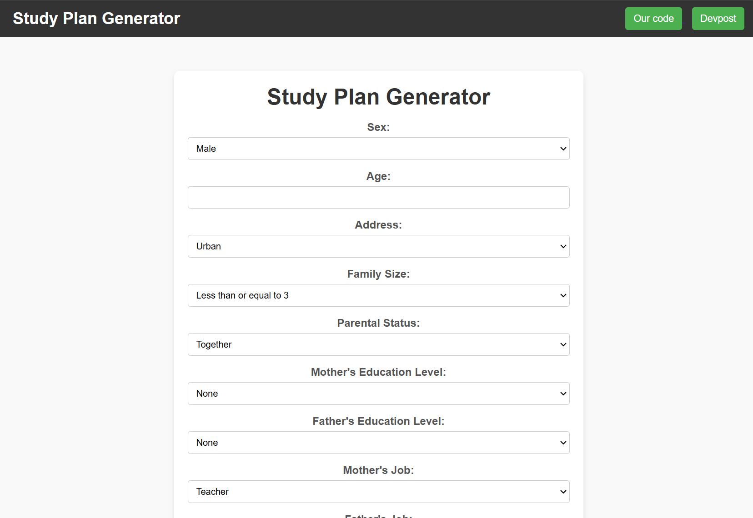Click the Study Plan Generator header title
753x518 pixels.
96,19
